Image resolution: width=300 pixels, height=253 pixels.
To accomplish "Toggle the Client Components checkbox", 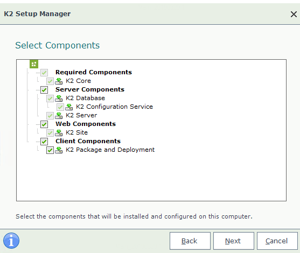I will click(x=44, y=142).
